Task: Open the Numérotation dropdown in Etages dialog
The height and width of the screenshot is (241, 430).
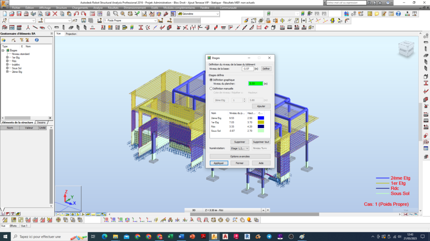Action: pyautogui.click(x=240, y=148)
